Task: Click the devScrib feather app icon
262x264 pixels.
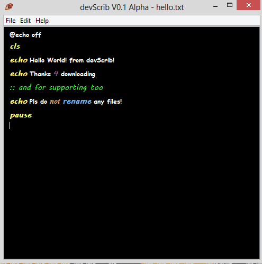Action: pos(8,7)
